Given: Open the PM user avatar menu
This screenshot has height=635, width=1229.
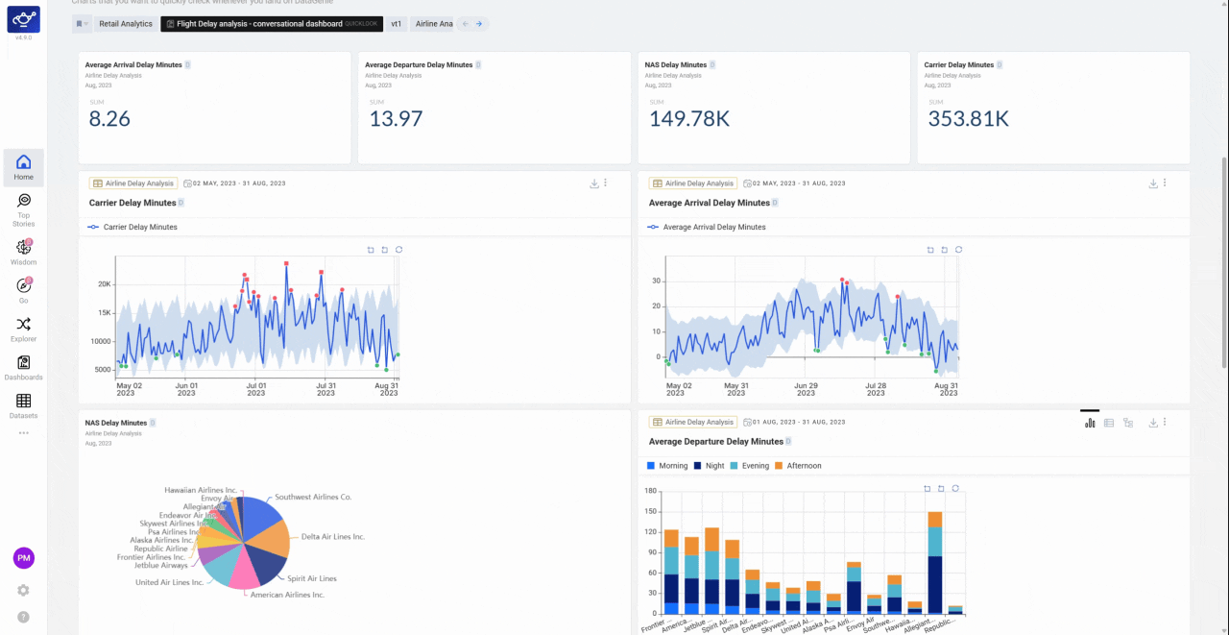Looking at the screenshot, I should click(23, 558).
